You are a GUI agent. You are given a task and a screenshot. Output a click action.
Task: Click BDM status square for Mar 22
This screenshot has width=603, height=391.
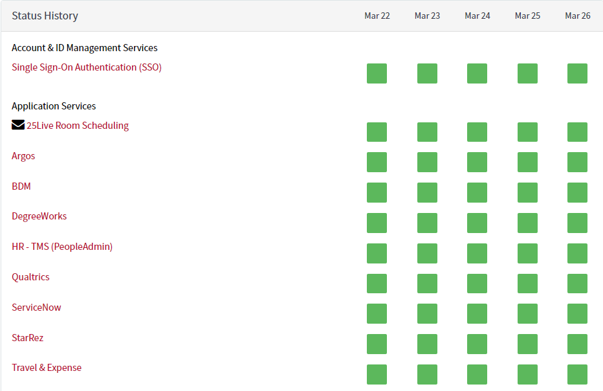(377, 192)
